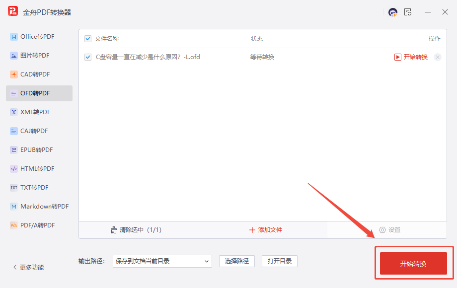The height and width of the screenshot is (288, 457).
Task: Click the big red 开始转换 button
Action: coord(413,264)
